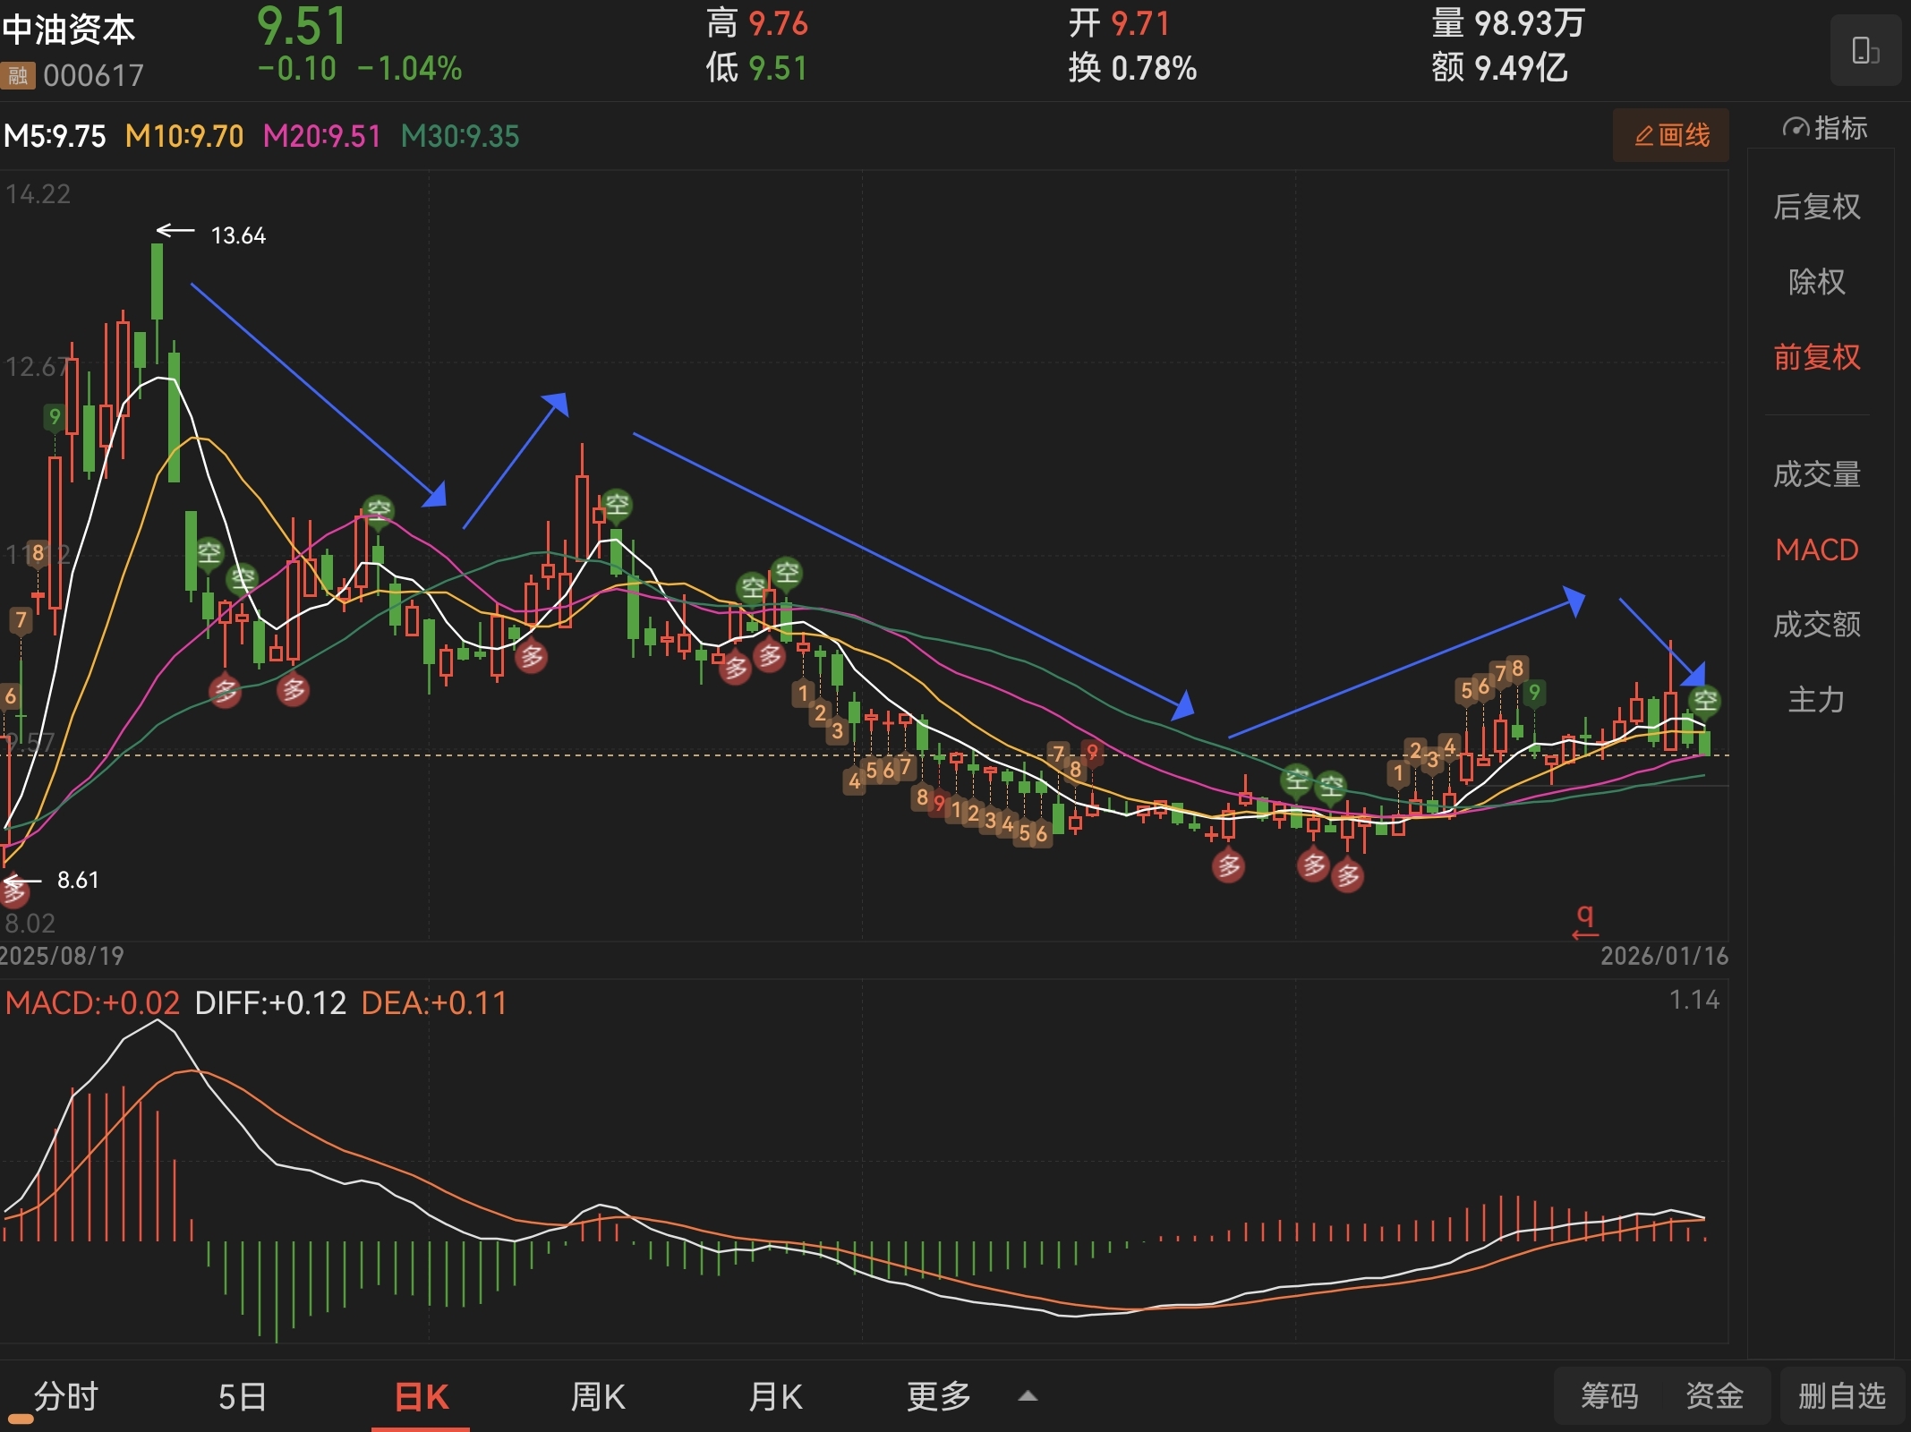The height and width of the screenshot is (1432, 1911).
Task: Select 除权 price adjustment option
Action: 1816,282
